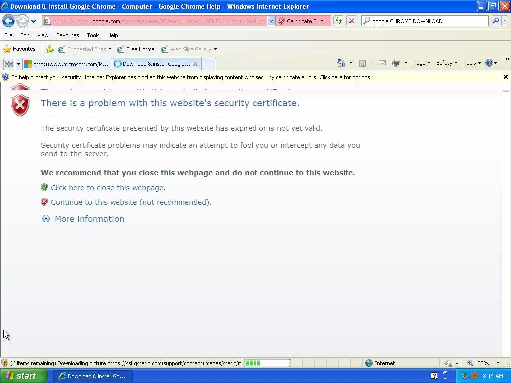Viewport: 511px width, 383px height.
Task: Click the Internet security zone indicator
Action: pyautogui.click(x=380, y=363)
